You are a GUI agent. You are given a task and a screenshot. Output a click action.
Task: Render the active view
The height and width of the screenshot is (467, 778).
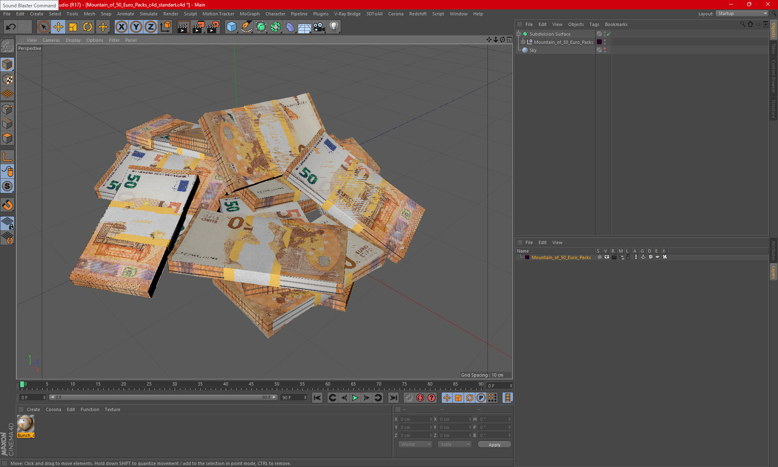coord(183,27)
